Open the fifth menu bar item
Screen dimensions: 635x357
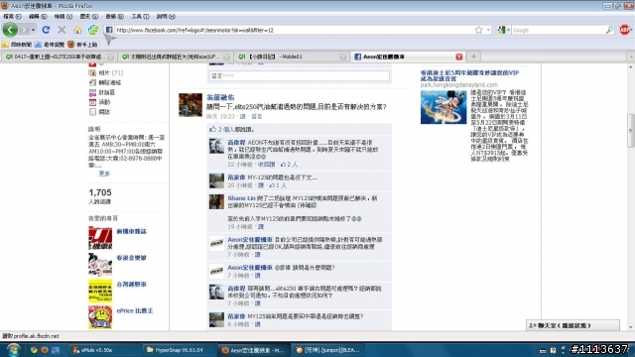click(115, 17)
